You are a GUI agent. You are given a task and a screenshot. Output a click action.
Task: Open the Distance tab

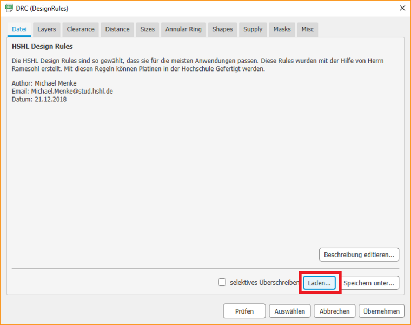[x=117, y=29]
